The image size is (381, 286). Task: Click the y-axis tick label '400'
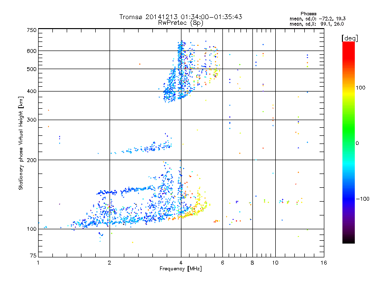tap(31, 91)
